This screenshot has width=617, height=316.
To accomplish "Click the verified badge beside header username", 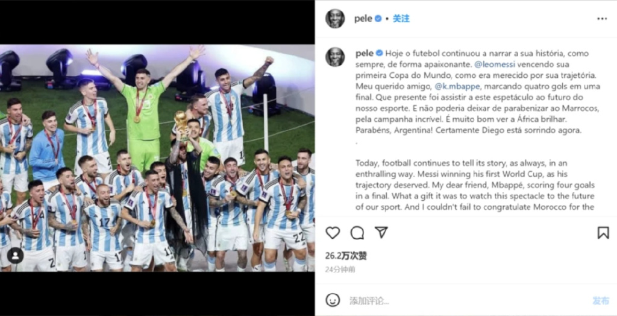I will (x=378, y=19).
